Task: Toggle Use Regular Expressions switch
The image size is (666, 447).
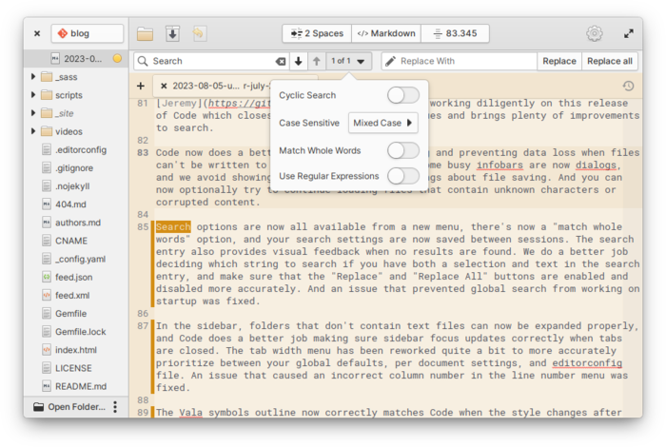Action: click(402, 176)
